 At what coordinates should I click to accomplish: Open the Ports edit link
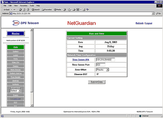[x=16, y=59]
